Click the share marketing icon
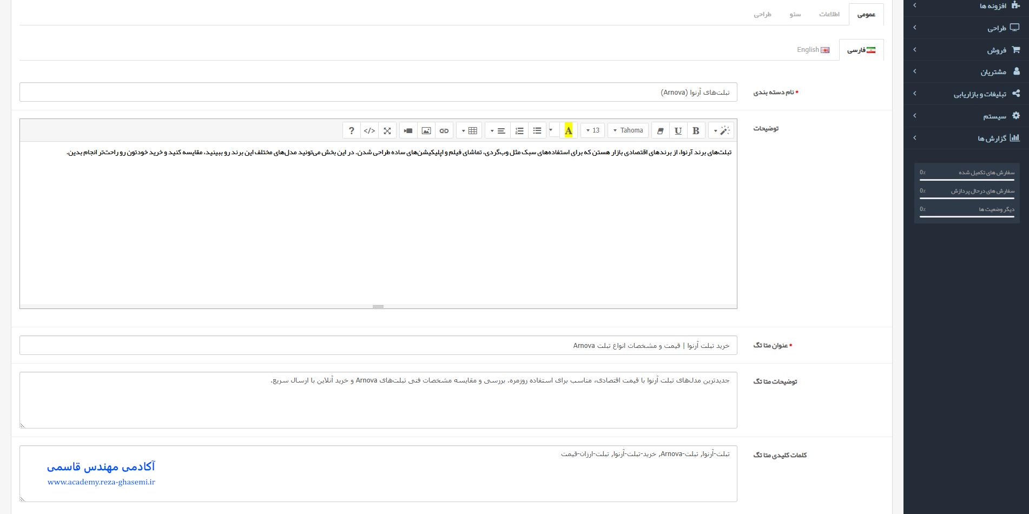Viewport: 1029px width, 514px height. coord(1016,93)
